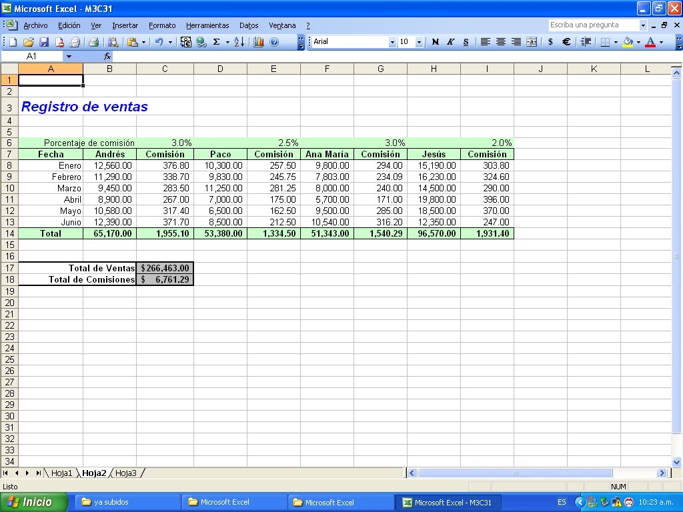Launch the Chart Wizard

(x=258, y=41)
